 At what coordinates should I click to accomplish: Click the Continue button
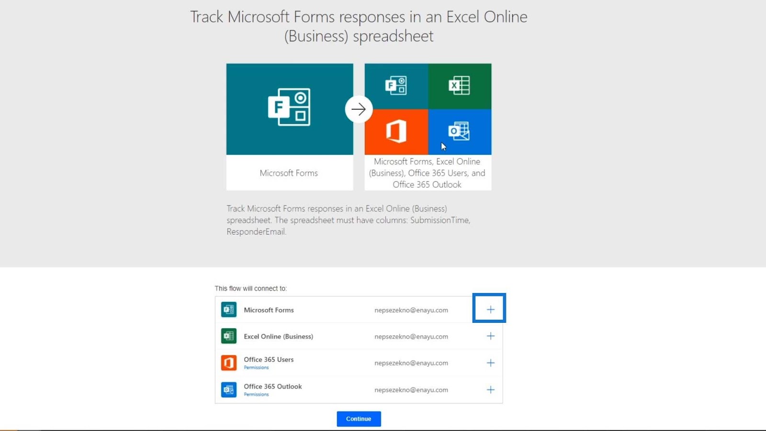(359, 419)
